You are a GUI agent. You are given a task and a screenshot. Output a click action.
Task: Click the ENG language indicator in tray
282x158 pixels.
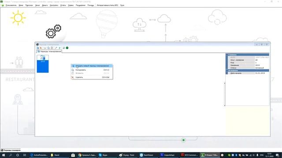[262, 155]
